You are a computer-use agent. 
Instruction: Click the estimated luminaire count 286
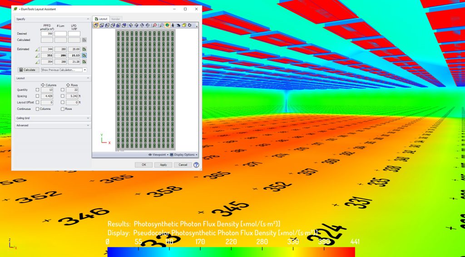(x=60, y=55)
